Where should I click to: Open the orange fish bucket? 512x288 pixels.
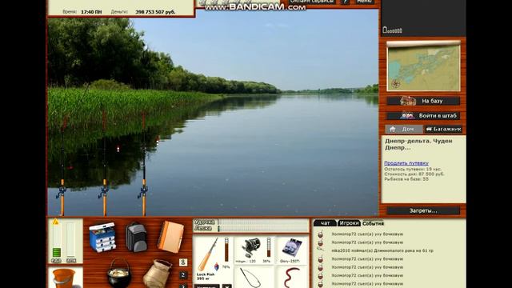[x=64, y=278]
